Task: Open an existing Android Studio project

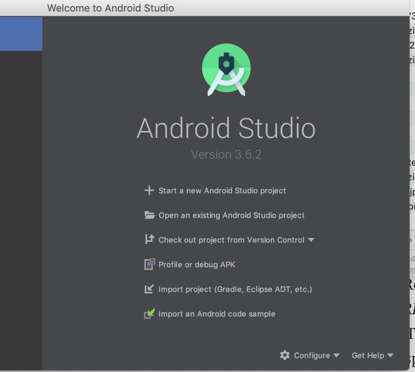Action: pyautogui.click(x=232, y=215)
